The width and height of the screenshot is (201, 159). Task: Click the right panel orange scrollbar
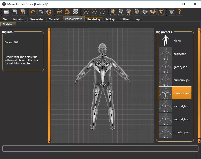coord(199,86)
